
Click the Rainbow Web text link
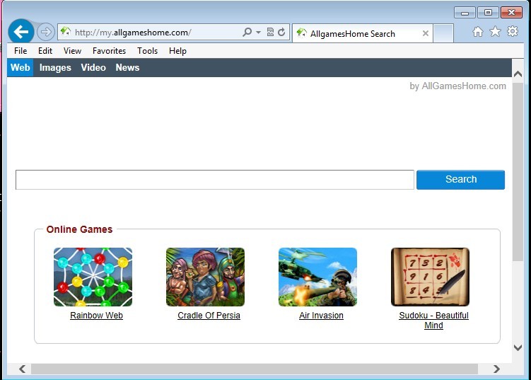[x=97, y=316]
